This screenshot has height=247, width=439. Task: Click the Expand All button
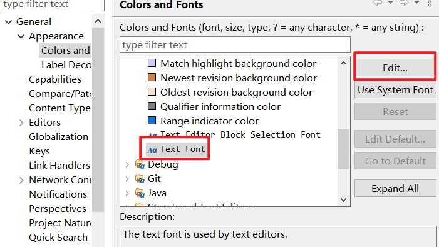click(x=395, y=189)
